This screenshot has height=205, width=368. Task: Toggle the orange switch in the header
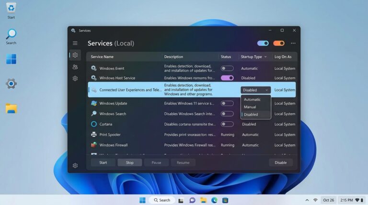coord(279,43)
